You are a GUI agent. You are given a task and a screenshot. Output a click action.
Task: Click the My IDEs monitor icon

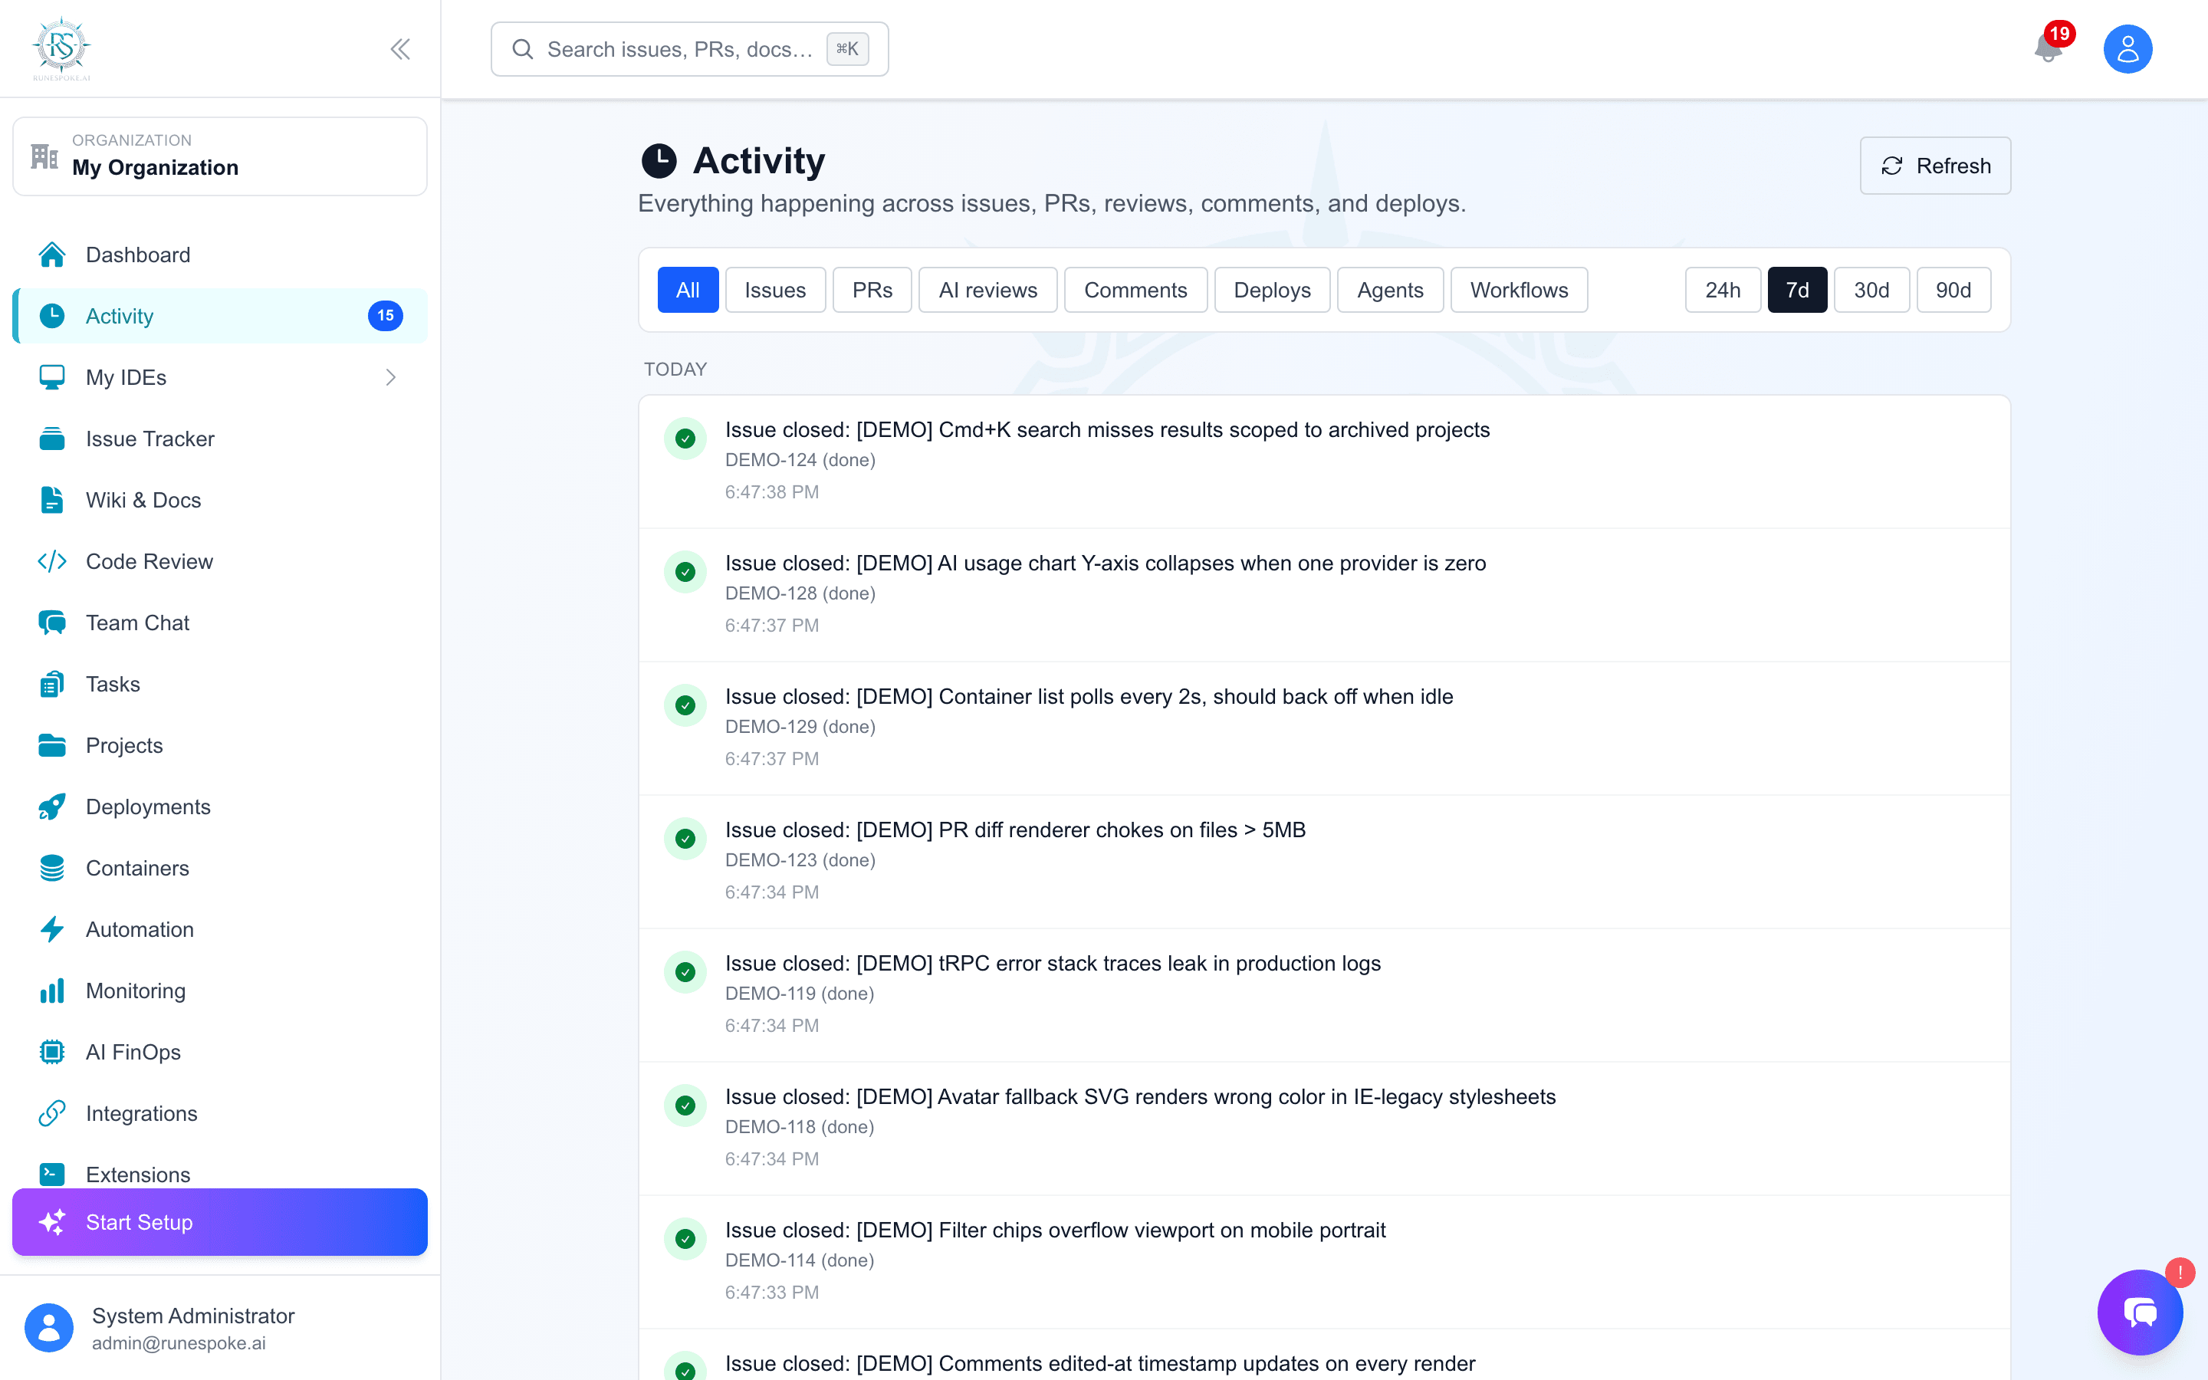coord(52,377)
